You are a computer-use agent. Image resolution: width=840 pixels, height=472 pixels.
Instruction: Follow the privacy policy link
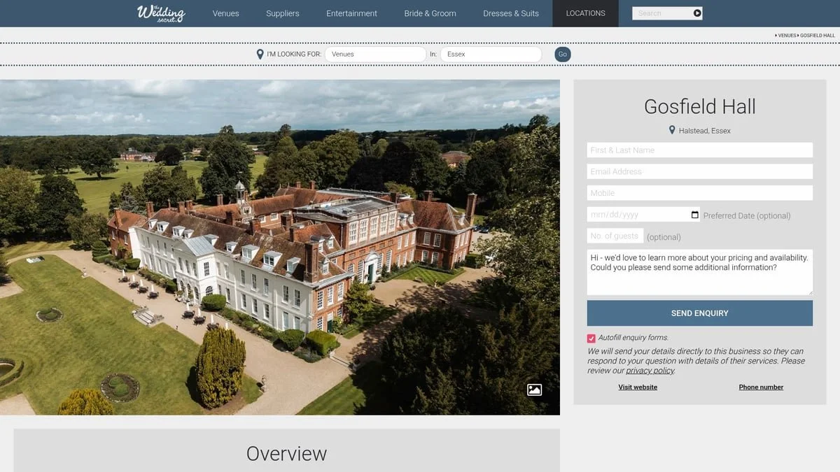(650, 371)
